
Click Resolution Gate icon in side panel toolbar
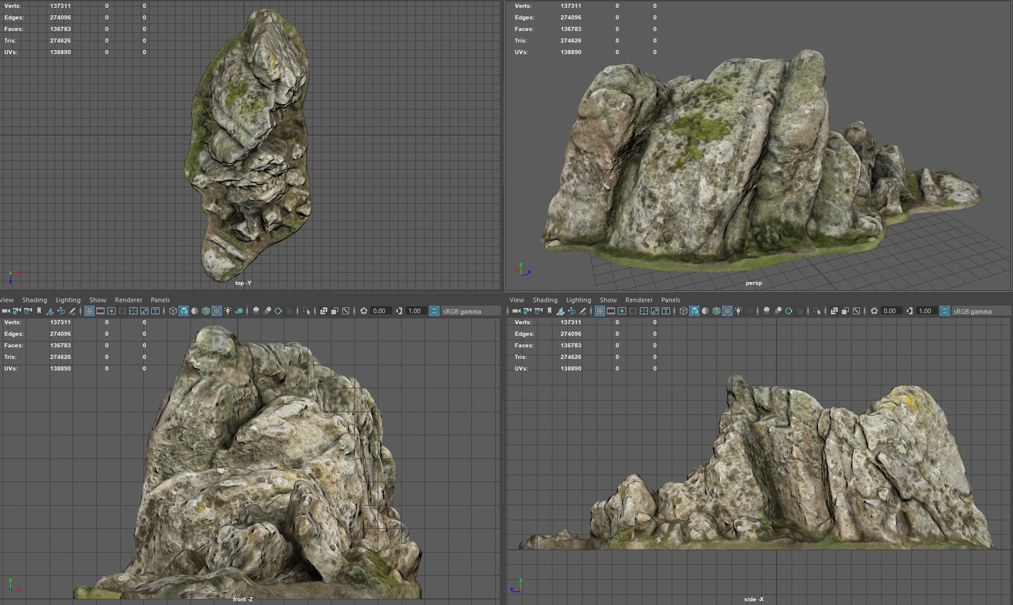click(622, 311)
